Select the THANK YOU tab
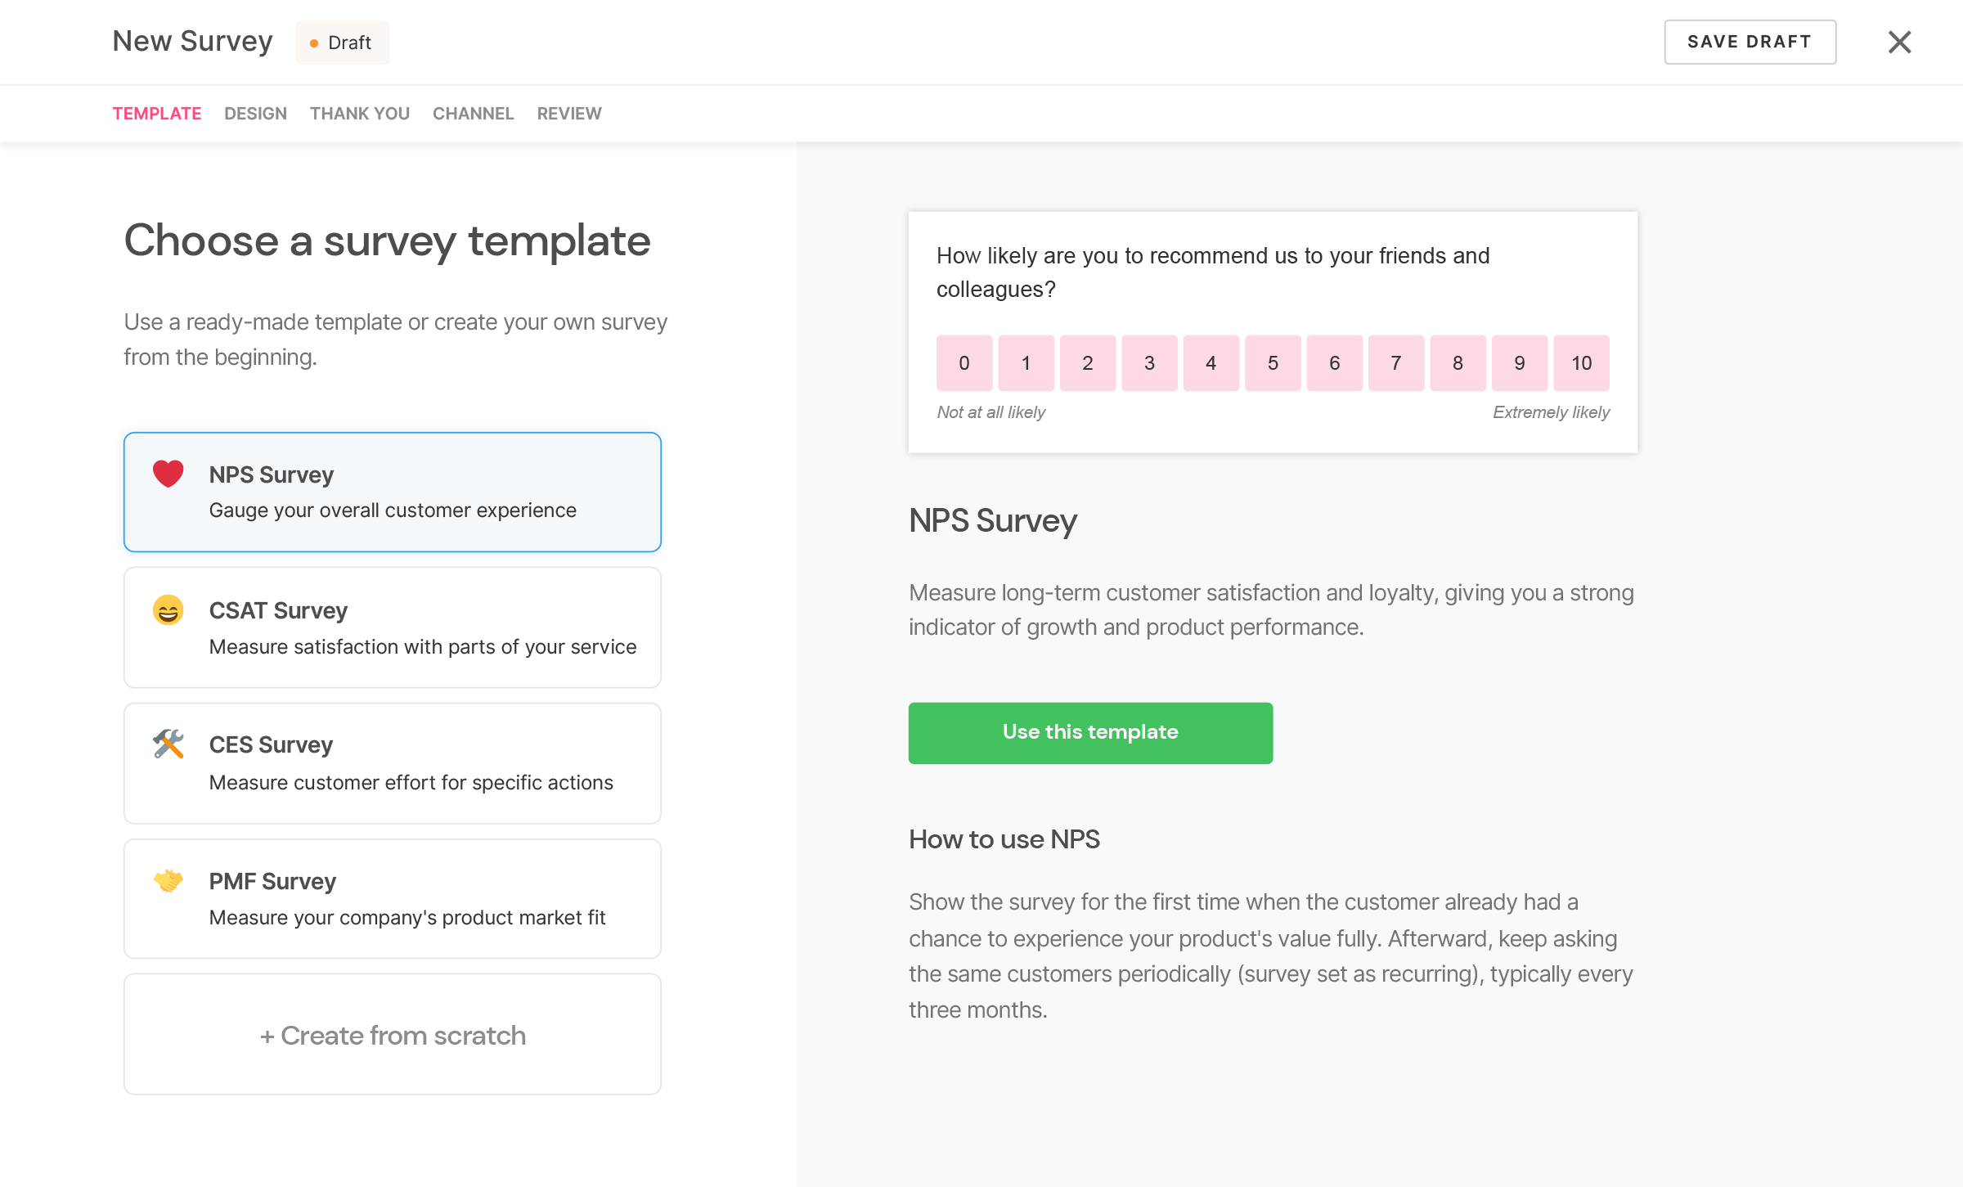 point(361,112)
